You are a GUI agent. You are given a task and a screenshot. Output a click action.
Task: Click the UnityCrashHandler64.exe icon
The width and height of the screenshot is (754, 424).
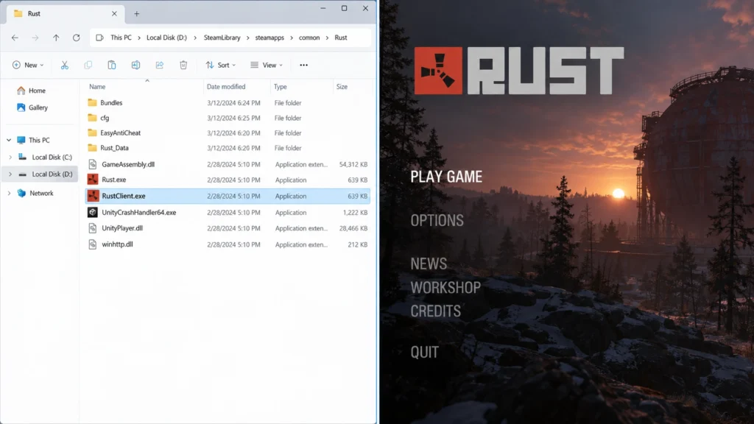[93, 212]
